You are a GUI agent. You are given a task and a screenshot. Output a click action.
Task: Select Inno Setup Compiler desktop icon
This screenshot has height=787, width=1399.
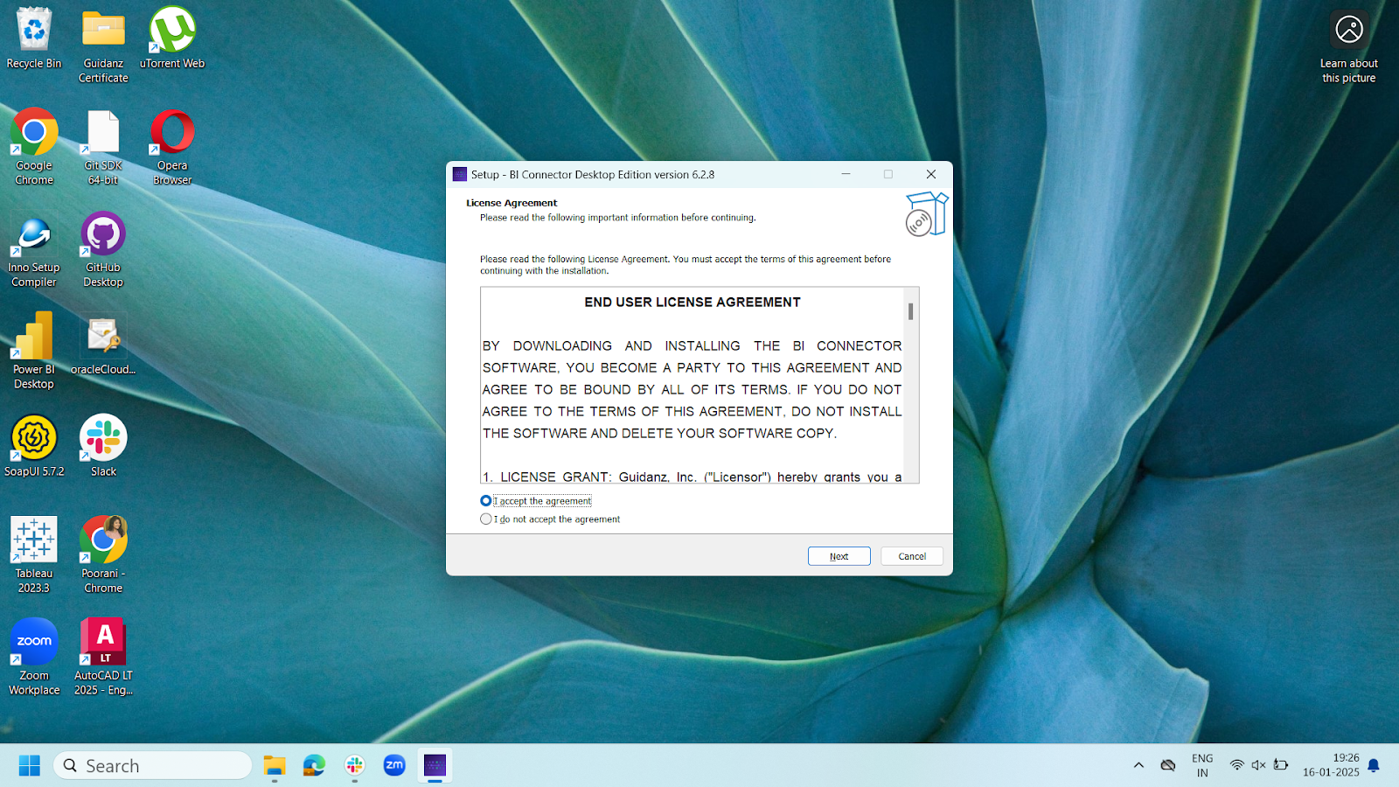coord(34,250)
